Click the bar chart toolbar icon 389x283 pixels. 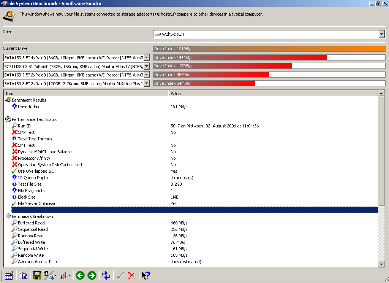point(64,275)
